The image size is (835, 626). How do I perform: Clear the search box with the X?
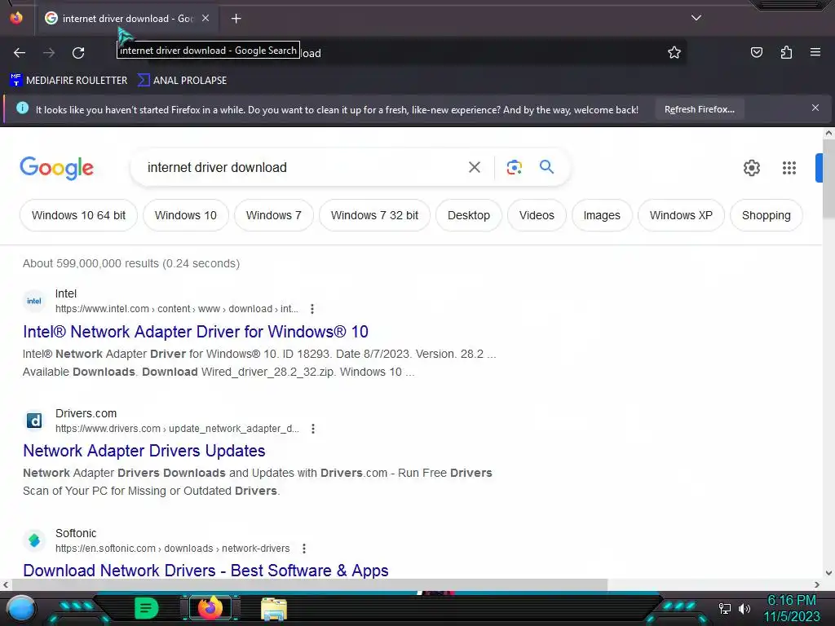click(x=475, y=168)
